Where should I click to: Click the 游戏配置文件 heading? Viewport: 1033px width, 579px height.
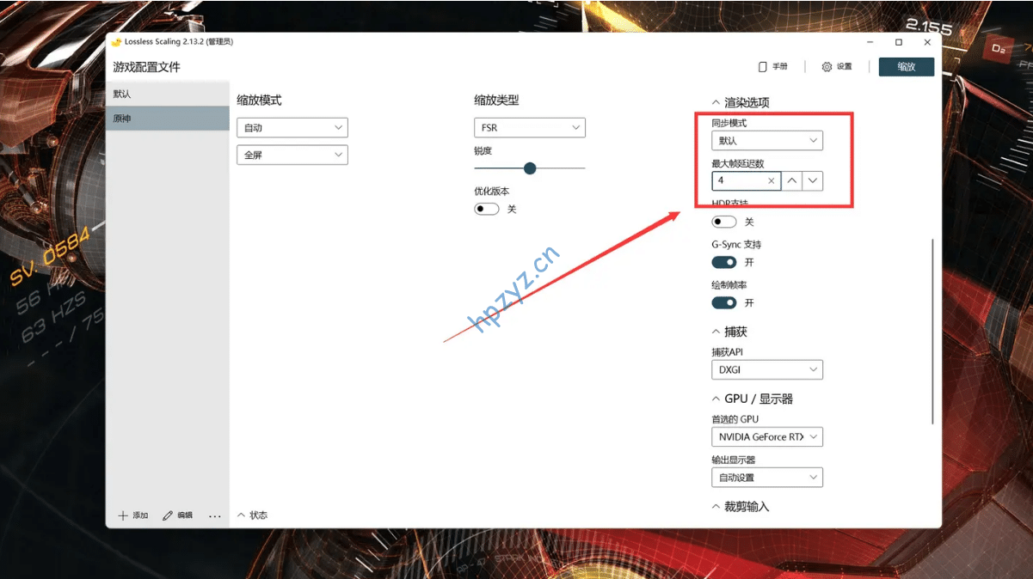point(147,67)
